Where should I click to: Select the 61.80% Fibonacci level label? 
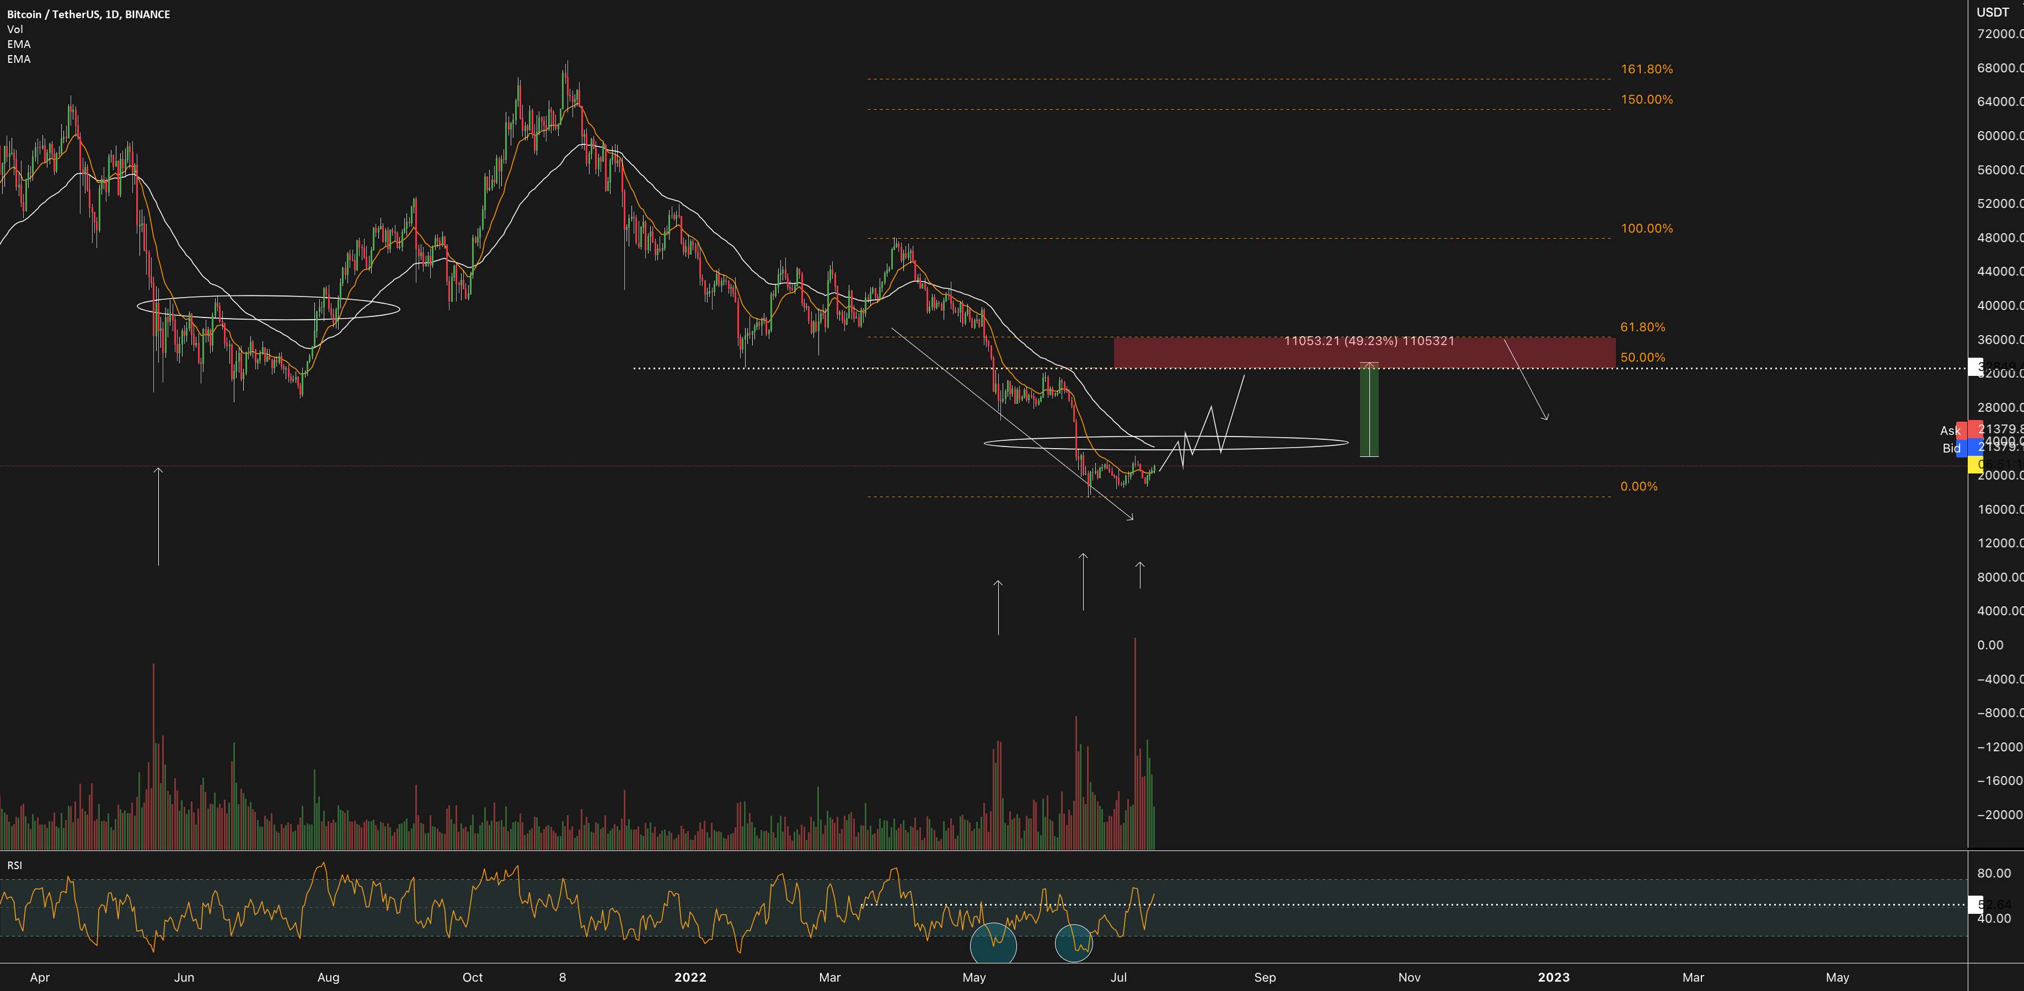tap(1642, 327)
